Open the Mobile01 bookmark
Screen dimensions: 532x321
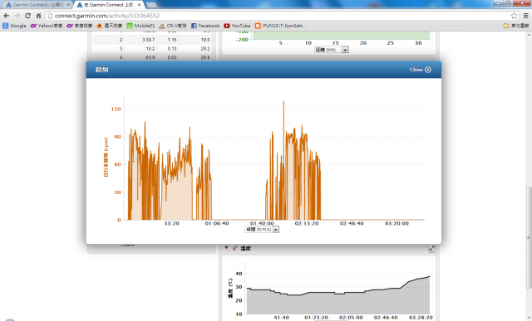140,26
